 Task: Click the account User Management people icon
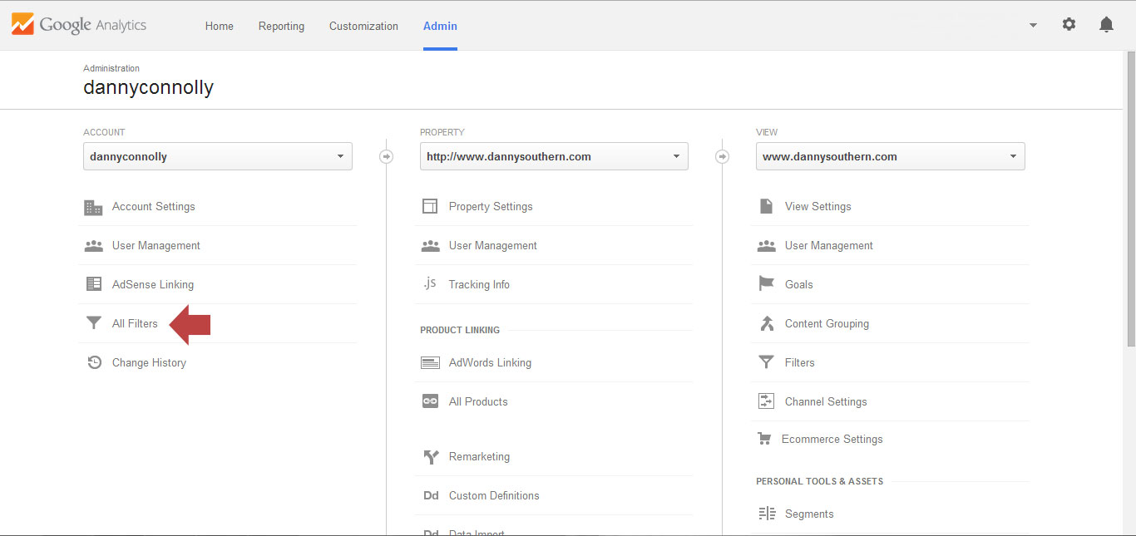point(94,246)
